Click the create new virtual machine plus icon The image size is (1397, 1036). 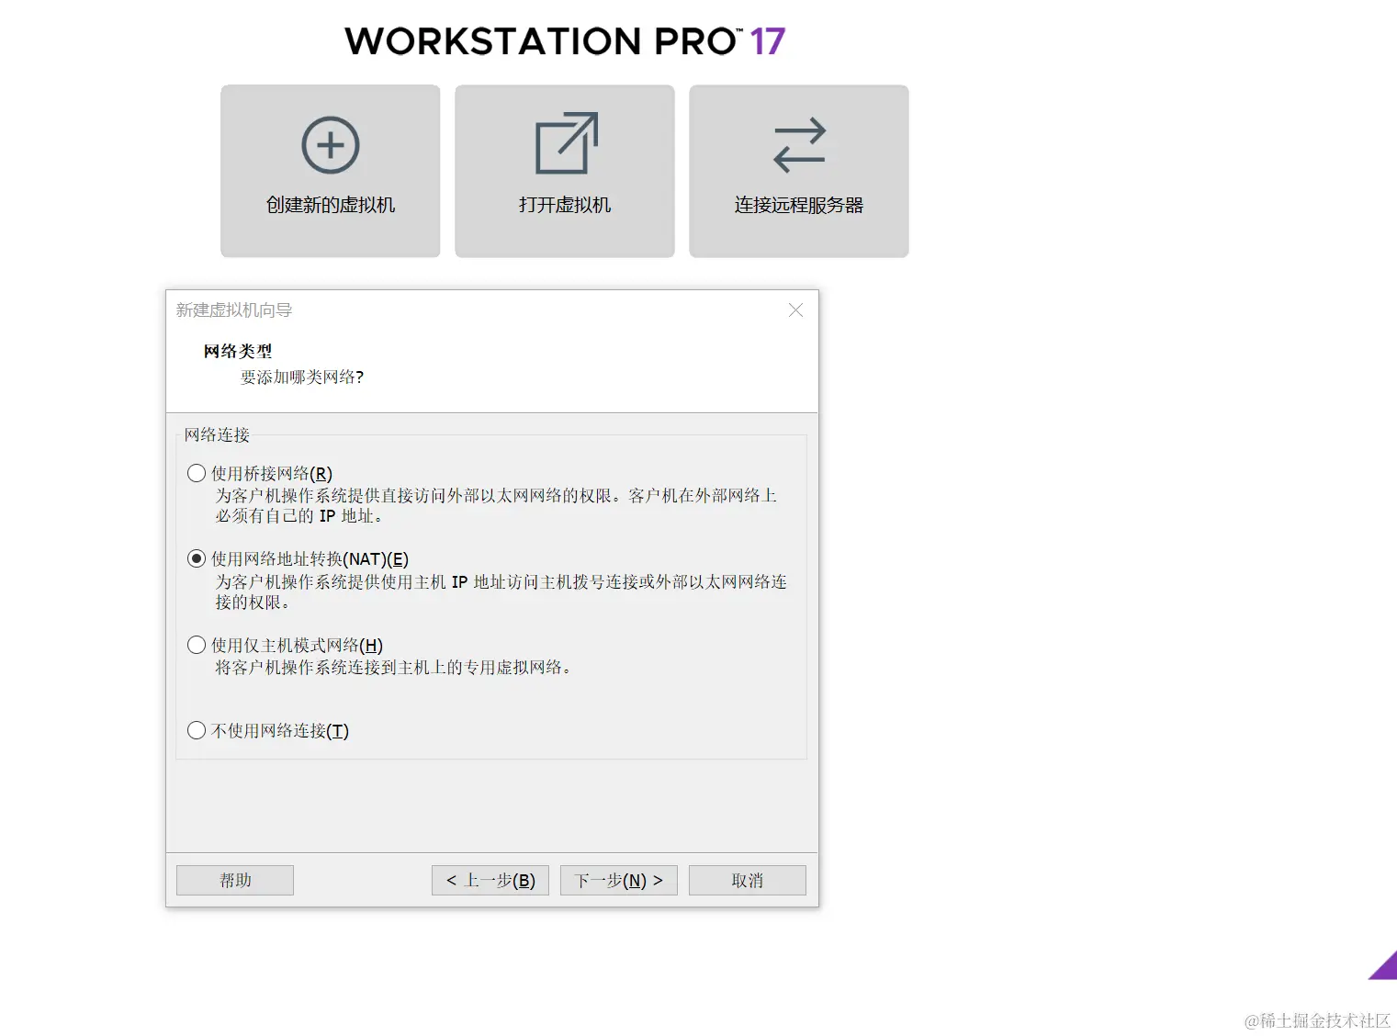coord(331,145)
